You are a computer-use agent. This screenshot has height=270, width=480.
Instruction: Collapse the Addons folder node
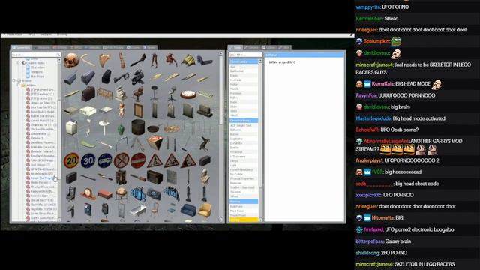click(x=18, y=85)
